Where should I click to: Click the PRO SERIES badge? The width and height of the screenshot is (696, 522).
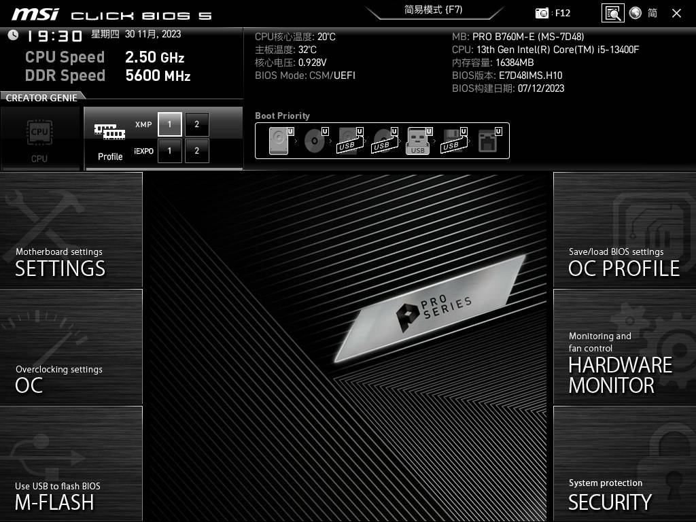430,308
